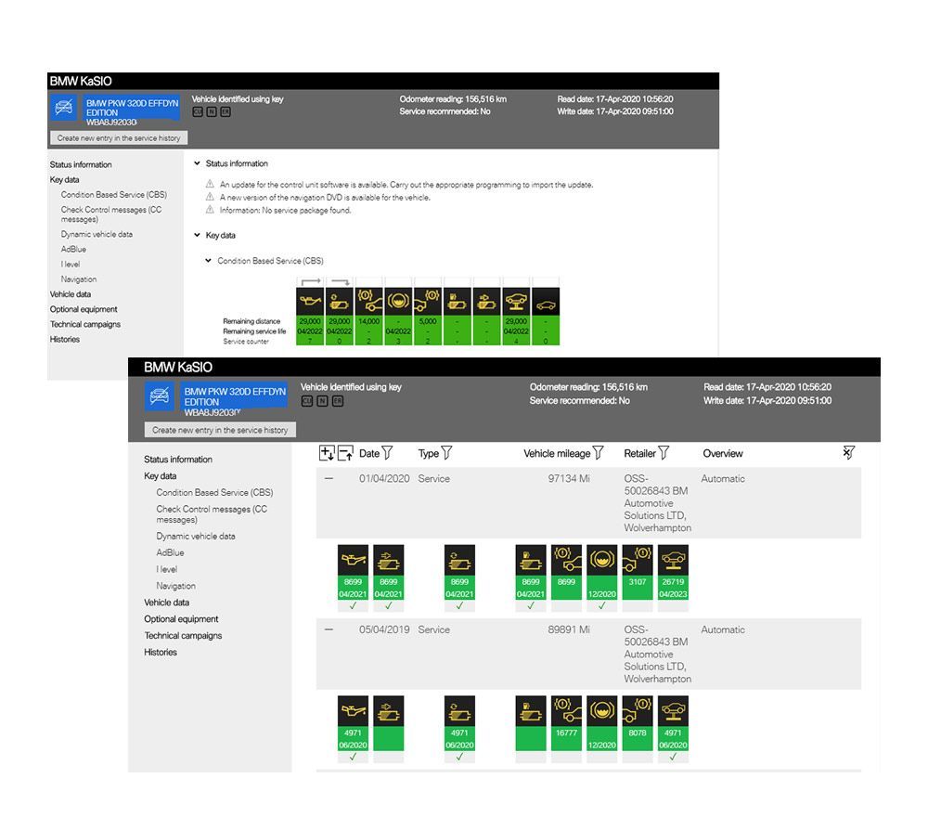928x830 pixels.
Task: Open Check Control messages in back window sidebar
Action: [110, 214]
